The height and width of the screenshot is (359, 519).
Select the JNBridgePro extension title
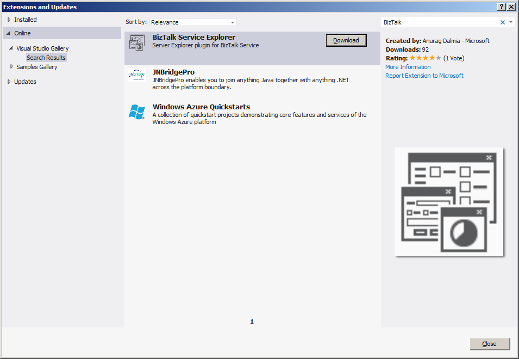pos(173,72)
